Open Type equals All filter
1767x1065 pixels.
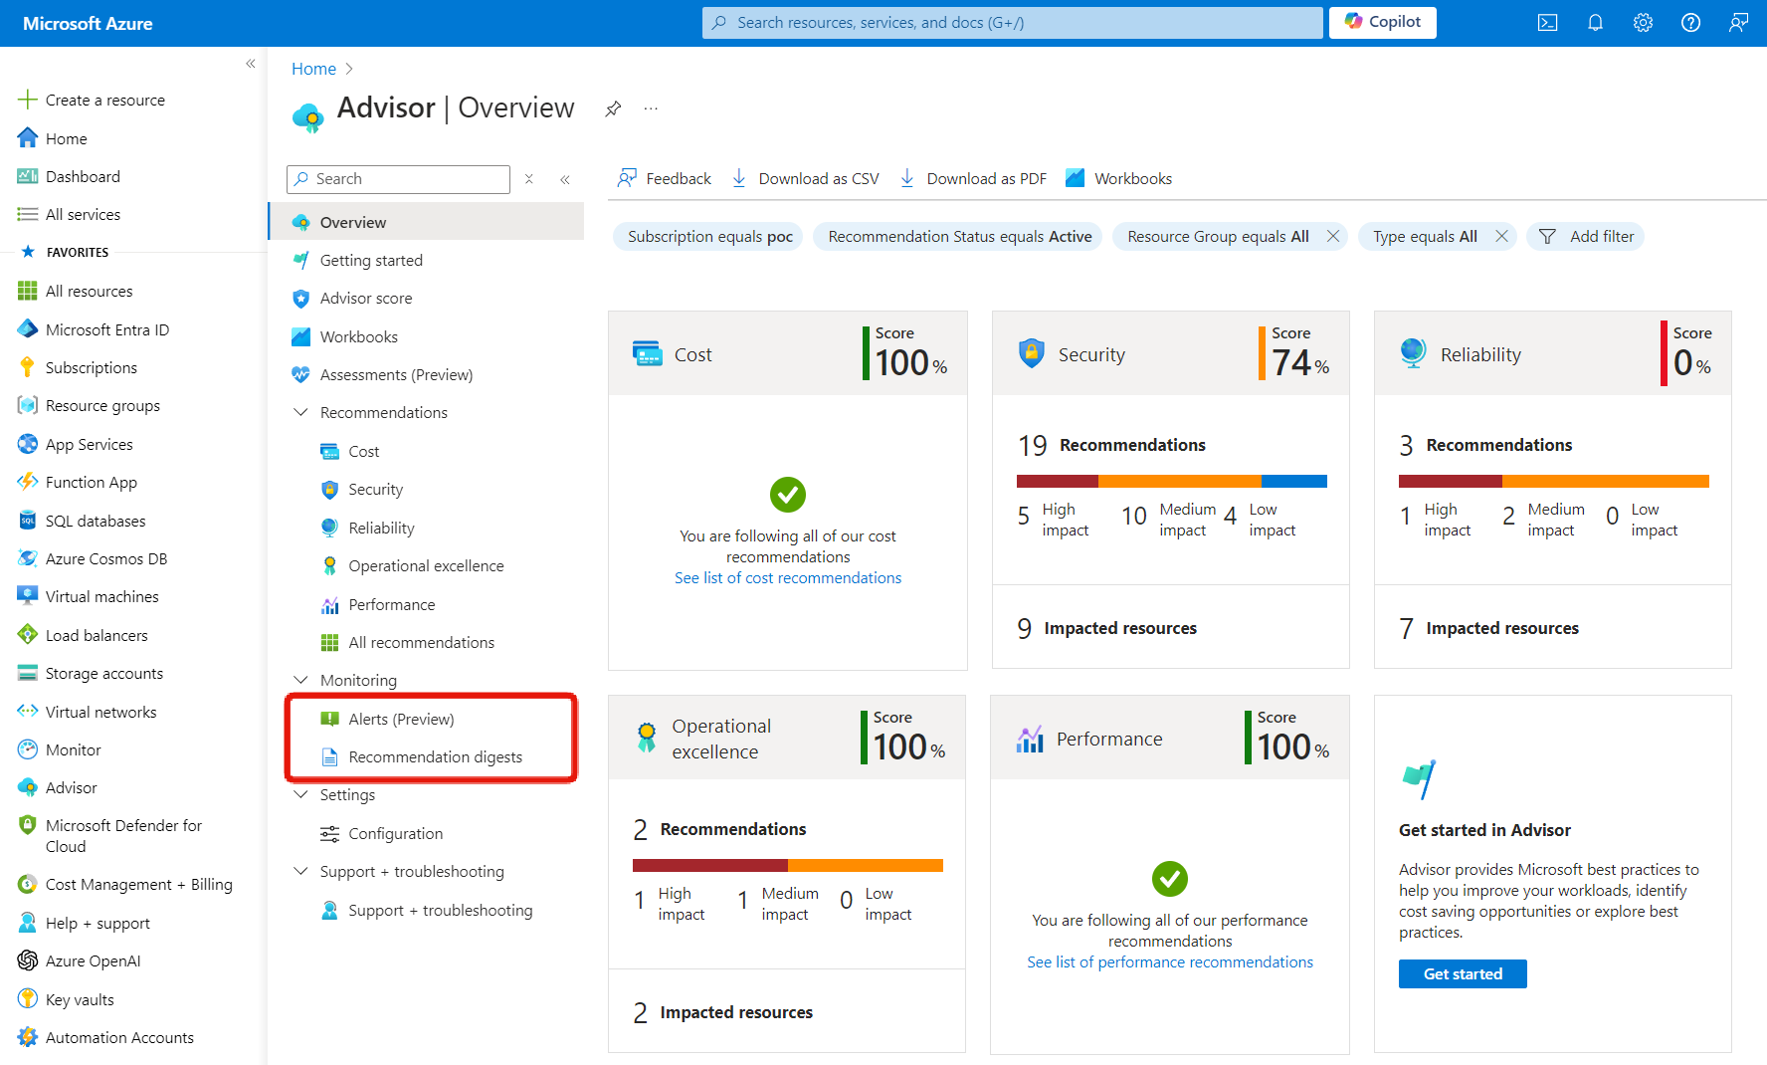1425,236
